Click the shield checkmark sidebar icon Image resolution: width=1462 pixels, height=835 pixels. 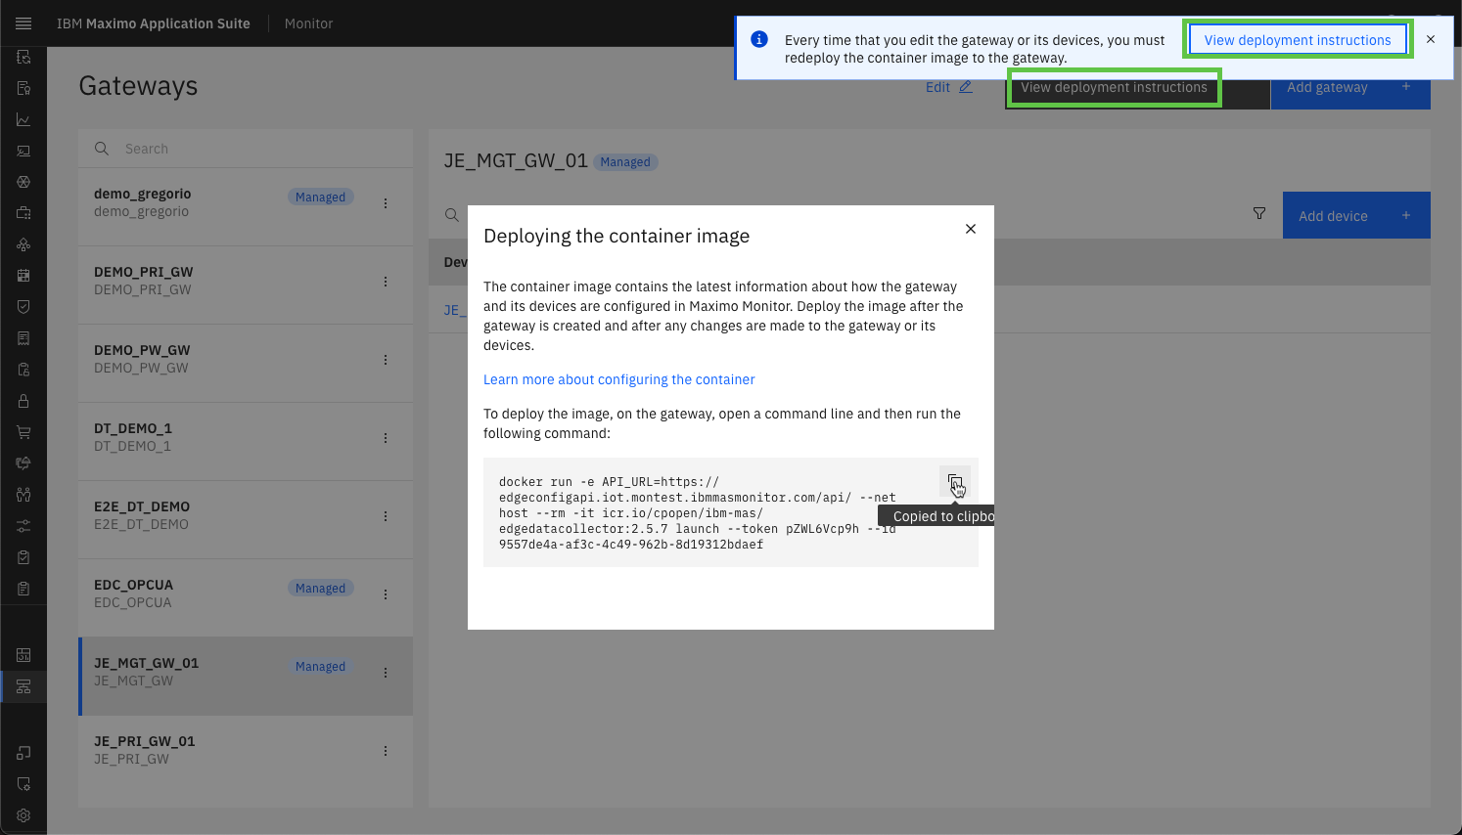pos(23,307)
